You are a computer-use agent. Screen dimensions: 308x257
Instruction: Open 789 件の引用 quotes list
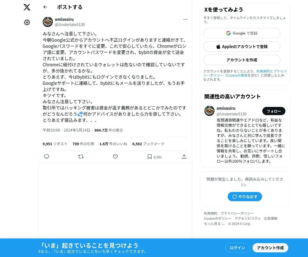pyautogui.click(x=83, y=144)
